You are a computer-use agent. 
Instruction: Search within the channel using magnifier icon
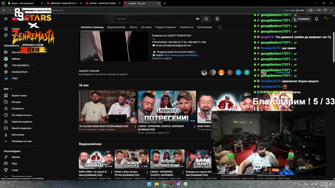[220, 27]
